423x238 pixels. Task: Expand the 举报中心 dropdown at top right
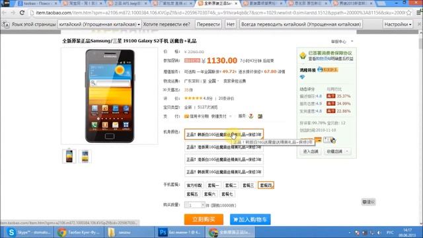pyautogui.click(x=352, y=41)
